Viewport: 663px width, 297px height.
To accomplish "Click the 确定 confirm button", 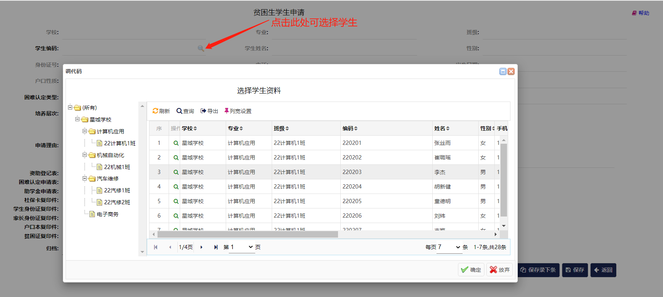I will [471, 270].
